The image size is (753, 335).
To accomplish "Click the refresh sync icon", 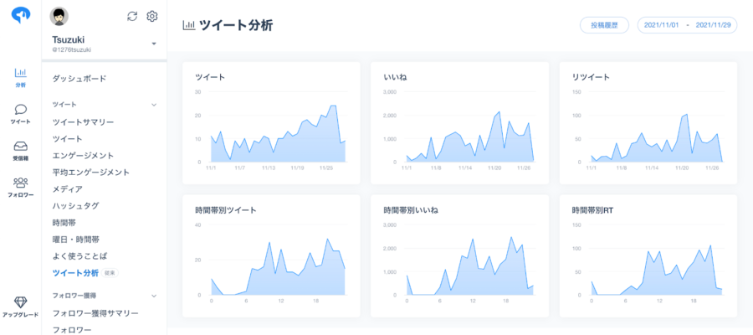I will tap(132, 17).
